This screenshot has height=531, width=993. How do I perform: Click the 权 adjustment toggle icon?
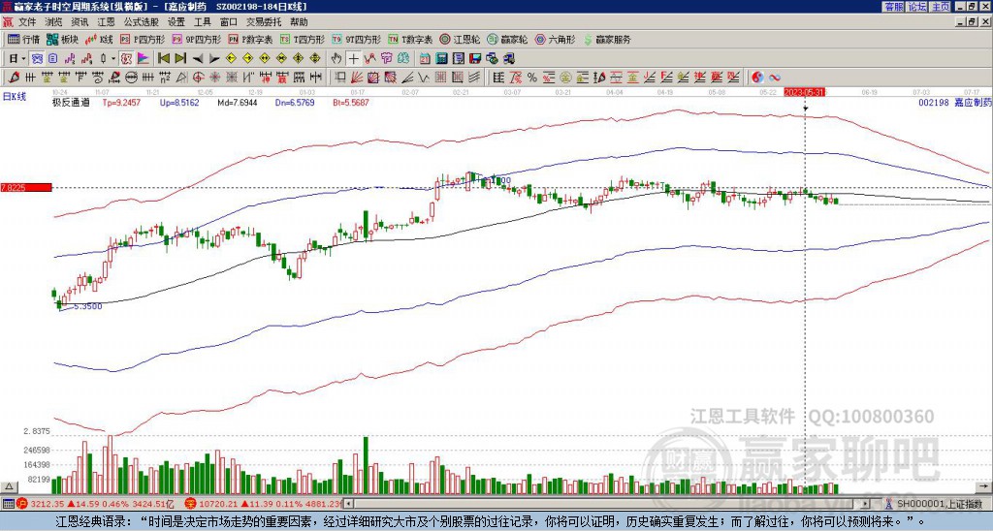(126, 59)
